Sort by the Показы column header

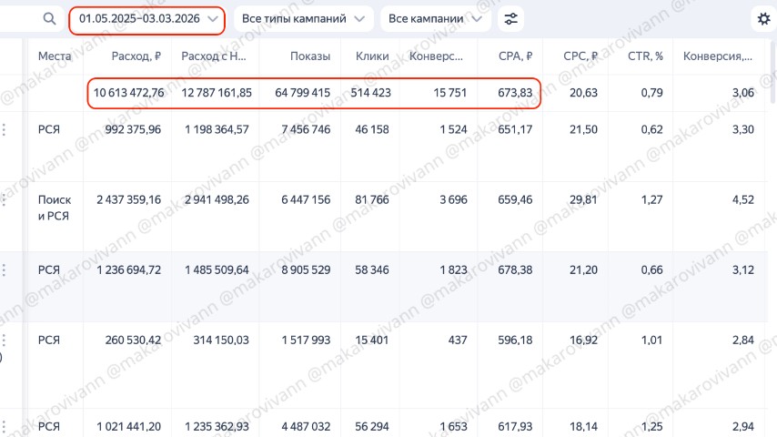pyautogui.click(x=310, y=56)
